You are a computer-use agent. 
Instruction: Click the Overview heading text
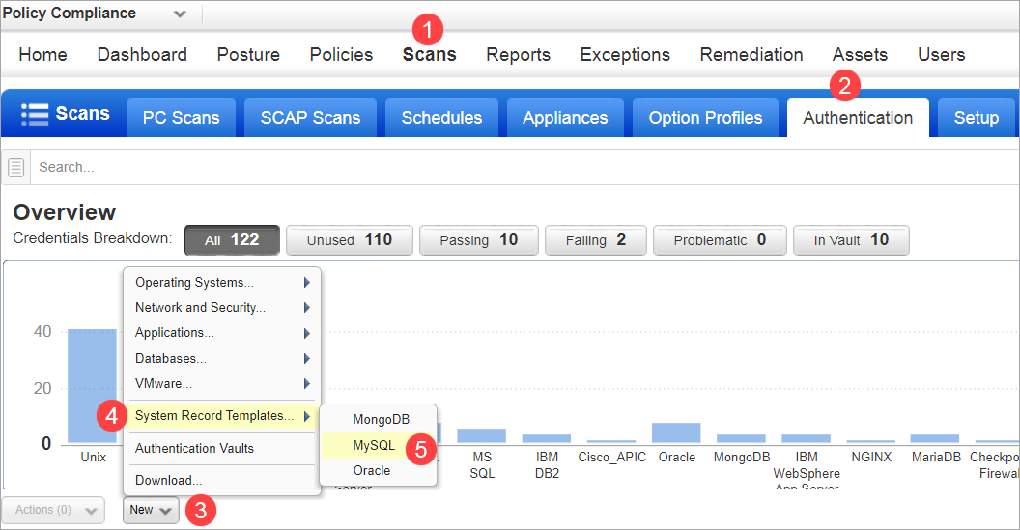(x=65, y=212)
